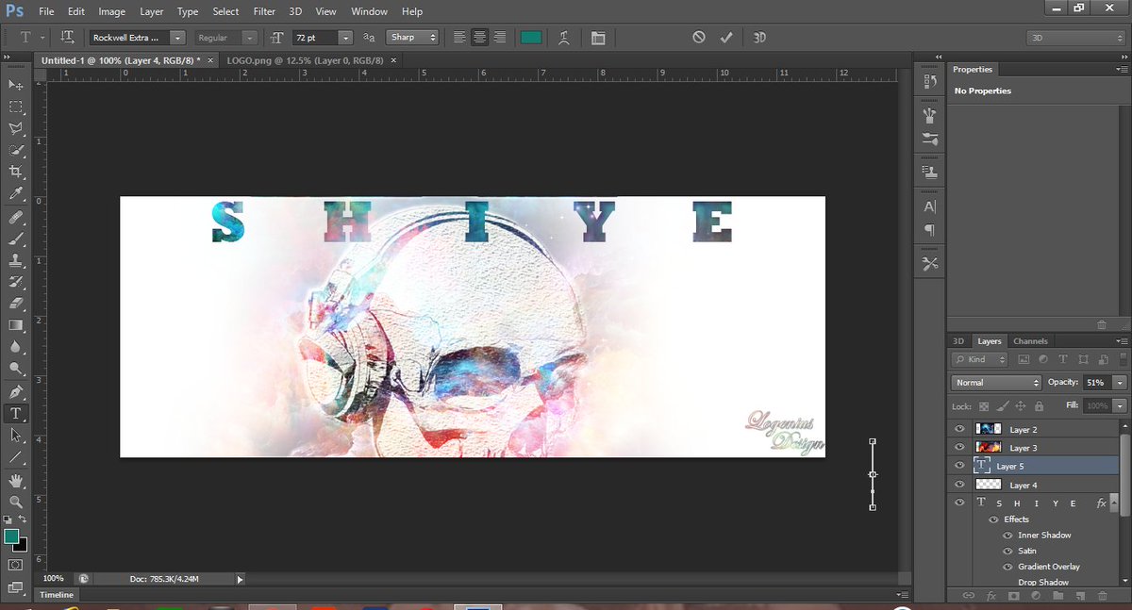1132x610 pixels.
Task: Click the teal text color swatch
Action: [x=531, y=38]
